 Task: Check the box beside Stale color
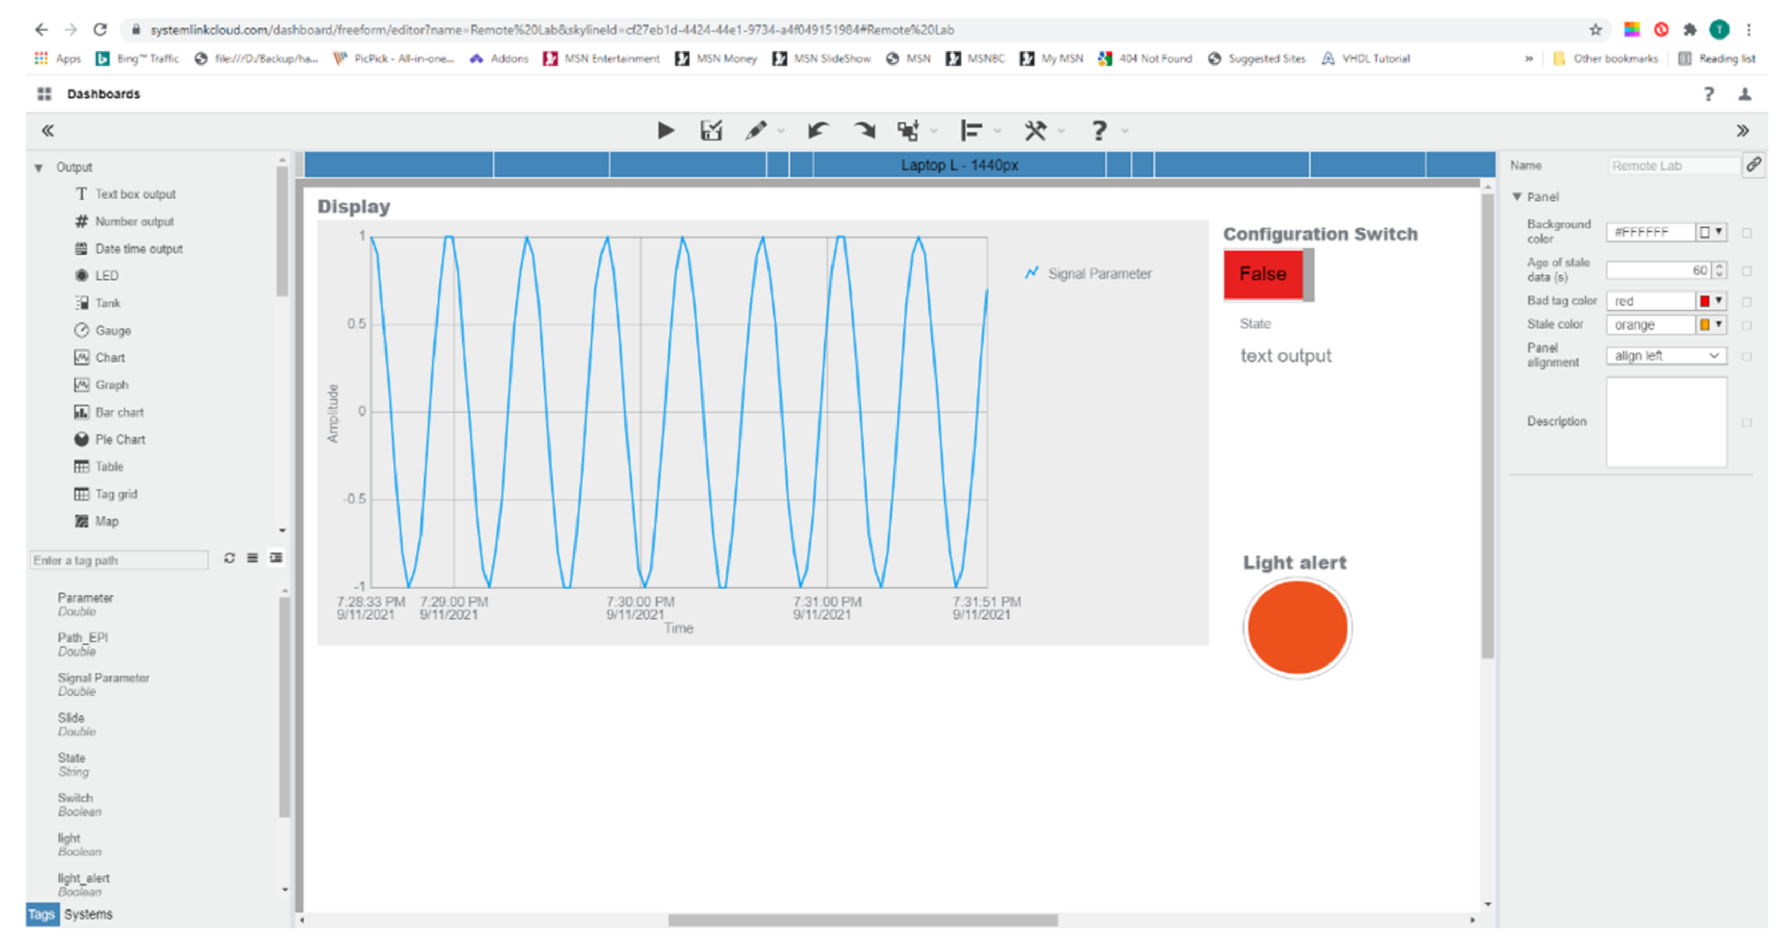point(1747,325)
